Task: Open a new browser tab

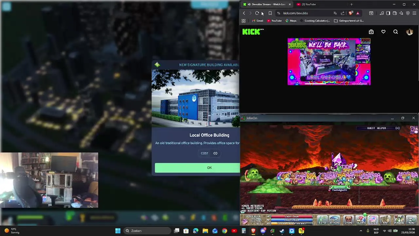Action: [x=351, y=4]
